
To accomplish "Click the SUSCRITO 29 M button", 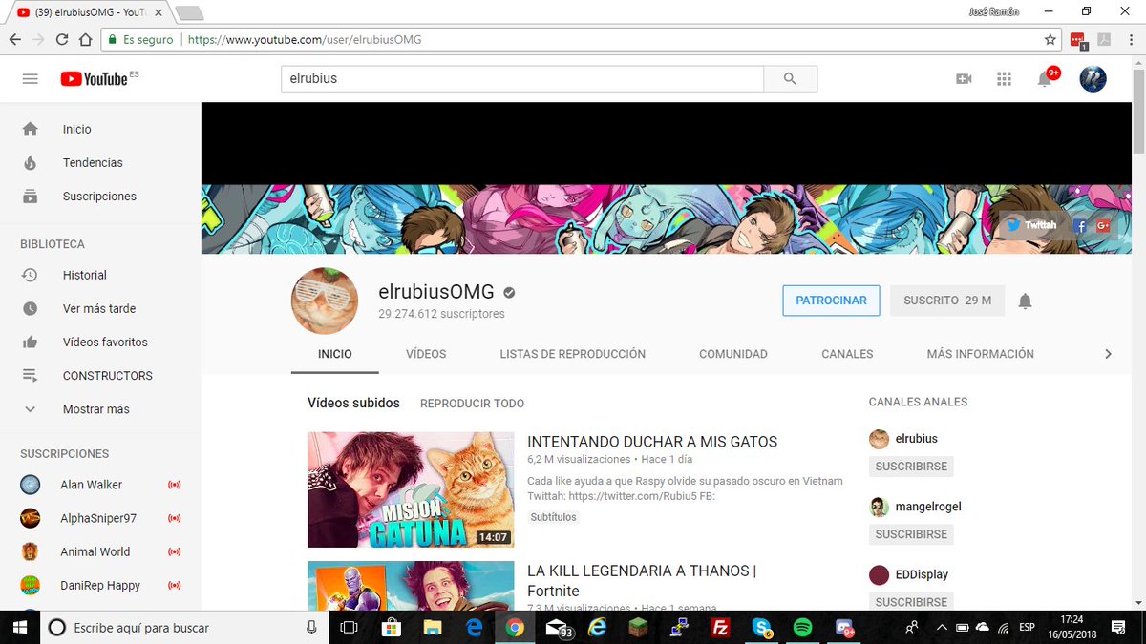I will [947, 301].
